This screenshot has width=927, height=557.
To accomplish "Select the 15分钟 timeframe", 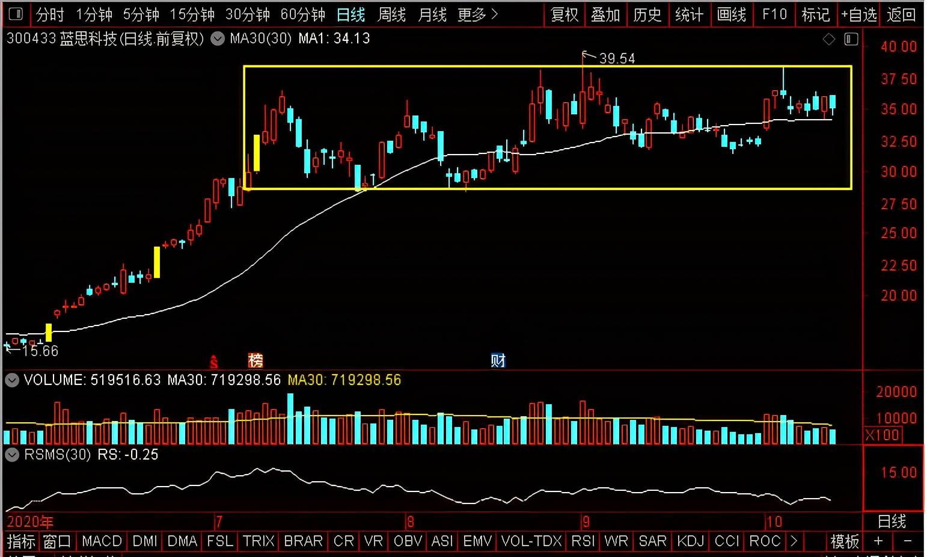I will pyautogui.click(x=192, y=14).
